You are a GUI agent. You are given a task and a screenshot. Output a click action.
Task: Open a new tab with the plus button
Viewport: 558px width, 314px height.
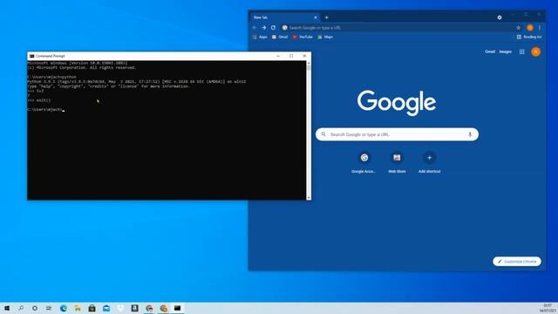pyautogui.click(x=326, y=17)
